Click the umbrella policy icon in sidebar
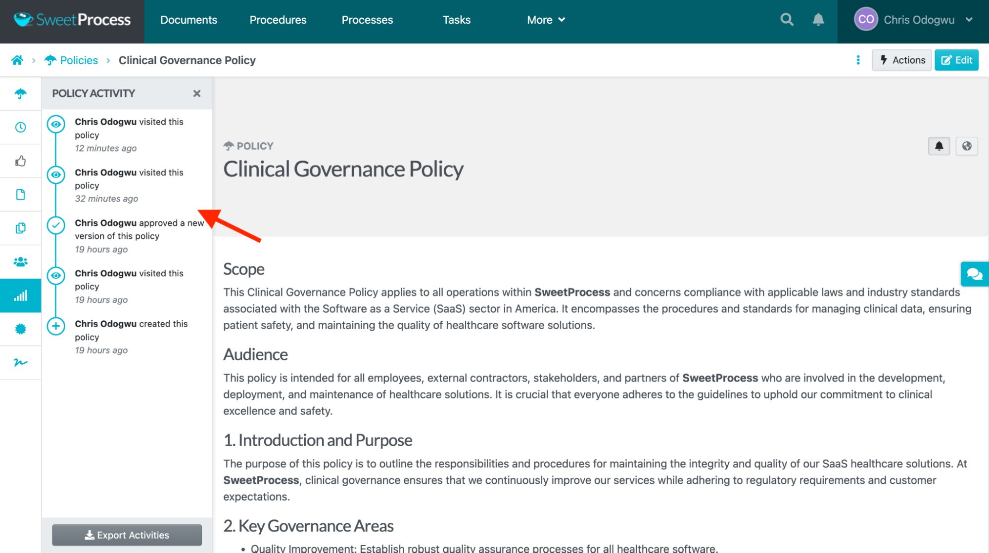Viewport: 989px width, 553px height. 20,93
